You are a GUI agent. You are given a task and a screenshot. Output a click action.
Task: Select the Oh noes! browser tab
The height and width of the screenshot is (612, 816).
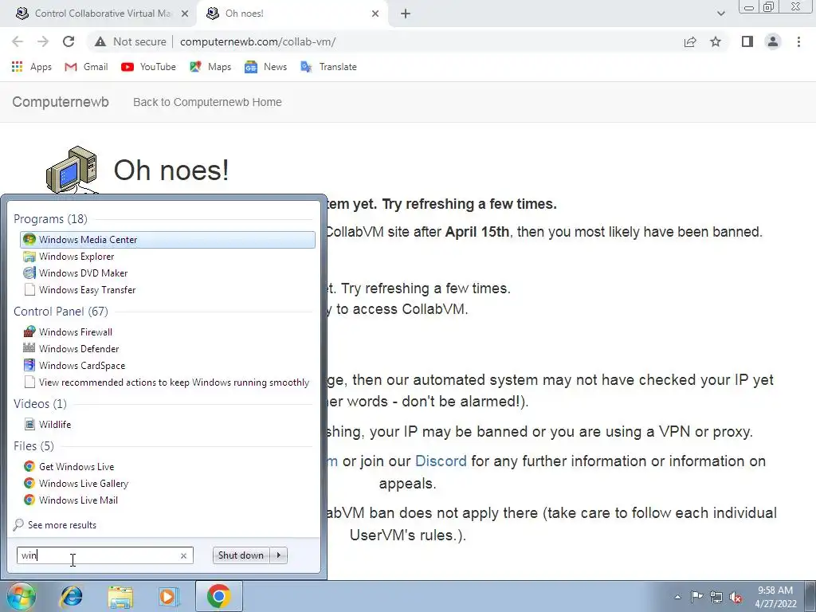[292, 14]
